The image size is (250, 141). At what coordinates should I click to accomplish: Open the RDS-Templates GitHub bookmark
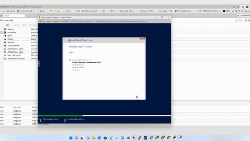pos(212,11)
